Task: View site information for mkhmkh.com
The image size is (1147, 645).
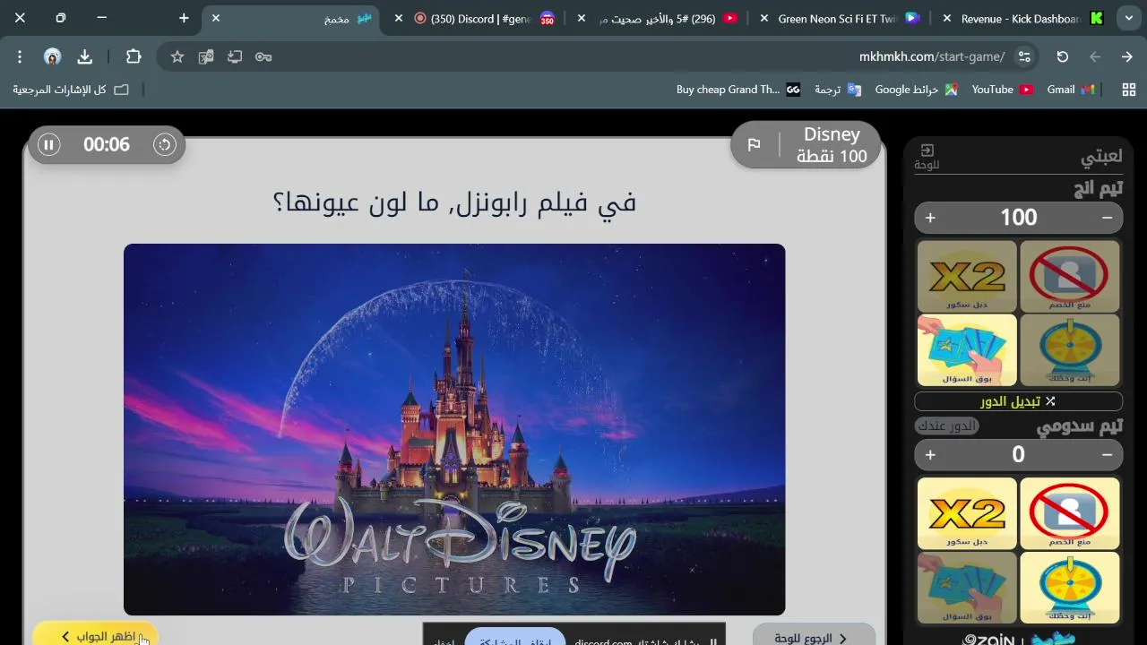Action: click(x=1024, y=56)
